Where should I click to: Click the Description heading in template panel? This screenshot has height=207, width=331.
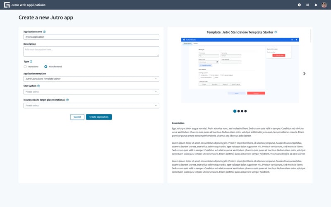(x=178, y=123)
